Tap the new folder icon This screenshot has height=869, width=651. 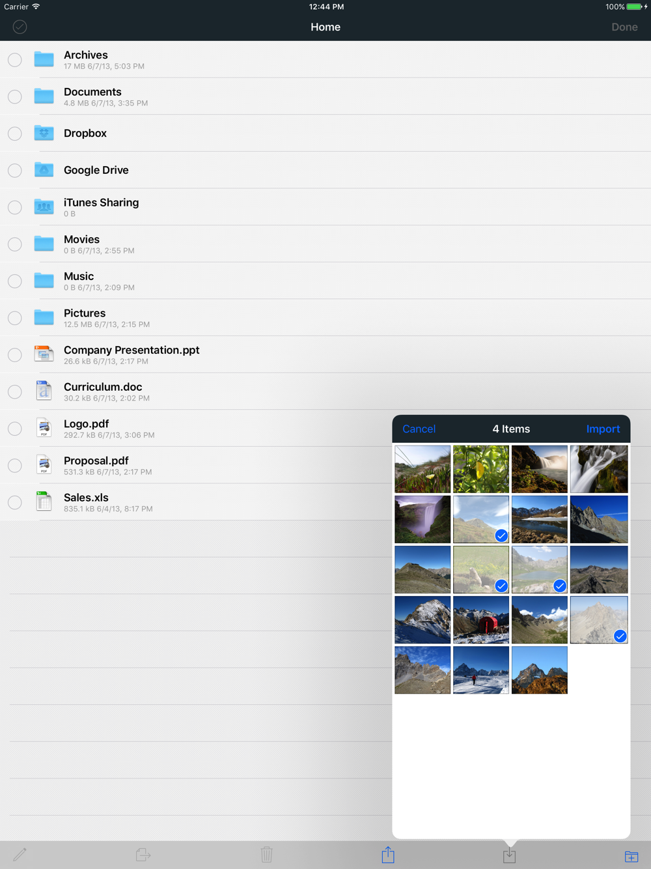(631, 856)
